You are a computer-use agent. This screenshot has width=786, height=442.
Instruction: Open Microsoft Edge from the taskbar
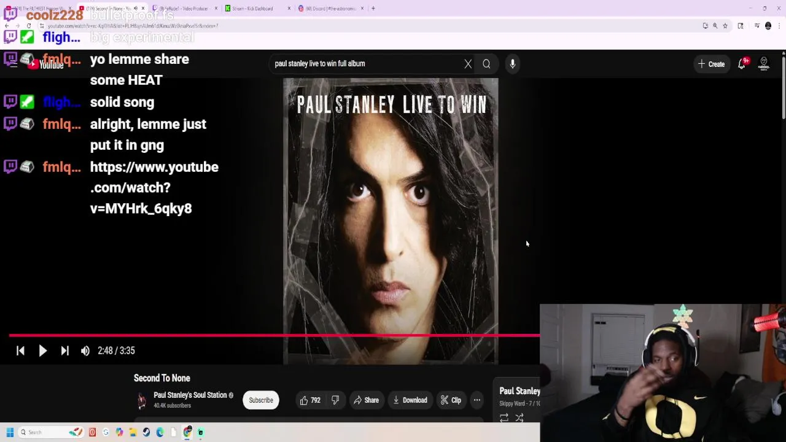[160, 432]
